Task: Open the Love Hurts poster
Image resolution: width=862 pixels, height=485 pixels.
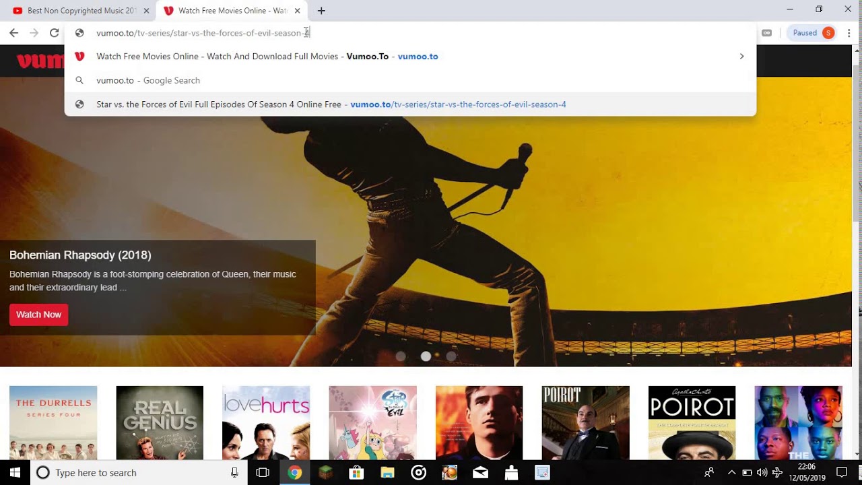Action: coord(266,423)
